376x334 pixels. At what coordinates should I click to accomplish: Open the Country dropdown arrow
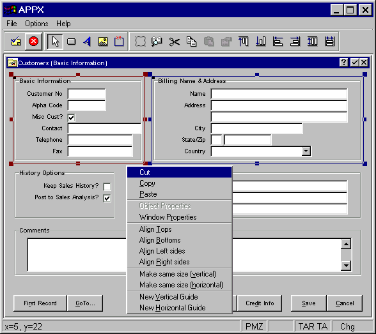click(306, 151)
